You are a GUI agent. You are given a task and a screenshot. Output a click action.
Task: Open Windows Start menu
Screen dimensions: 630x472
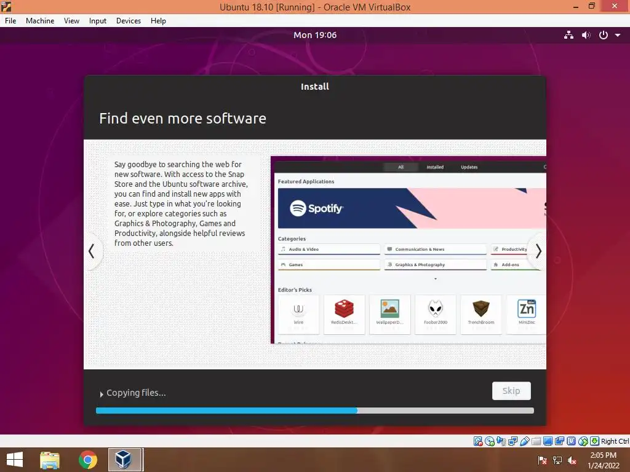pos(15,460)
